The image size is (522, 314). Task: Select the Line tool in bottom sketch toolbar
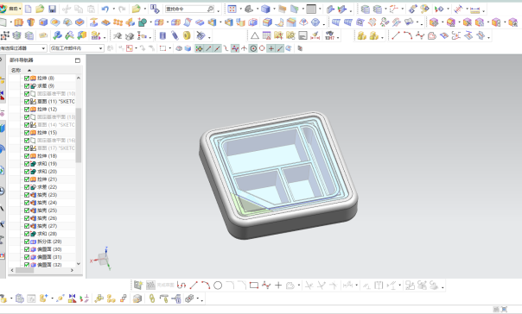click(x=194, y=285)
